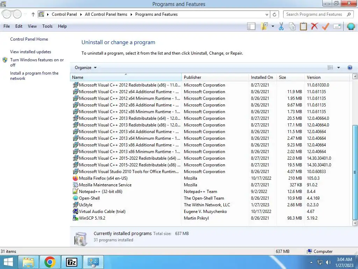Click Turn Windows features on or off

(37, 62)
